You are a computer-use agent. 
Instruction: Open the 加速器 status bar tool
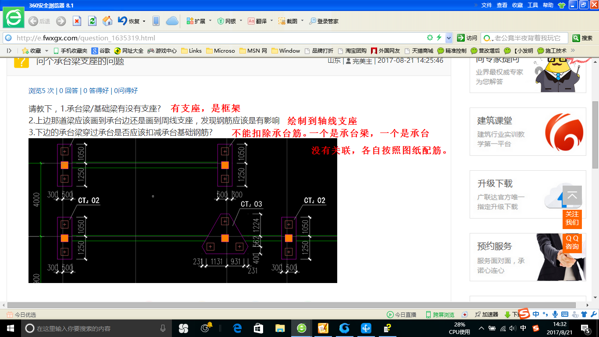point(486,315)
